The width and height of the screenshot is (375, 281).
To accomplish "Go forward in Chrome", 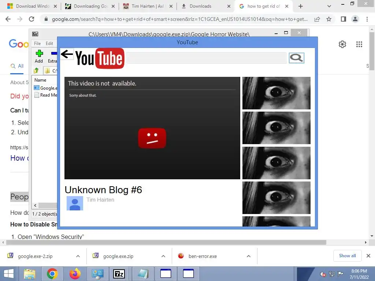I will click(20, 19).
